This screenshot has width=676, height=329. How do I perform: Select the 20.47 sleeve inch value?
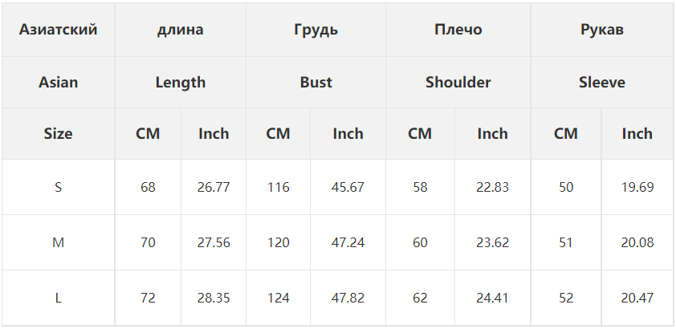[x=637, y=298]
